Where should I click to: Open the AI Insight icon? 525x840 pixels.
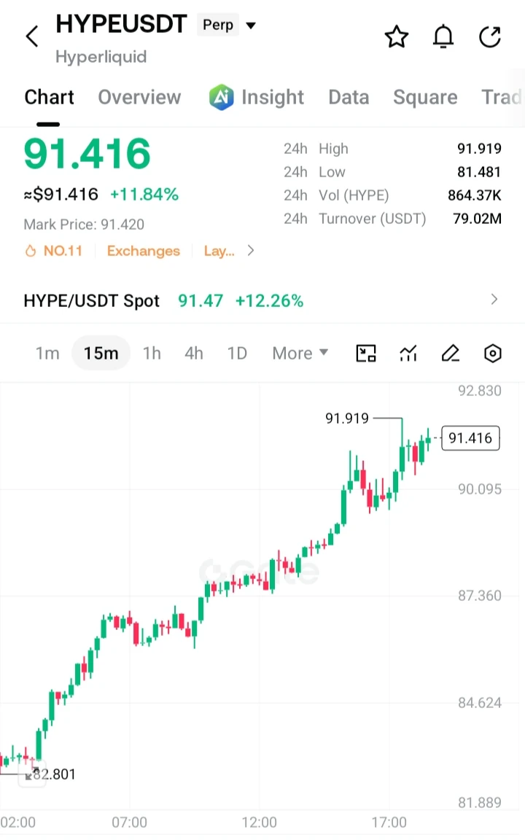[x=221, y=97]
